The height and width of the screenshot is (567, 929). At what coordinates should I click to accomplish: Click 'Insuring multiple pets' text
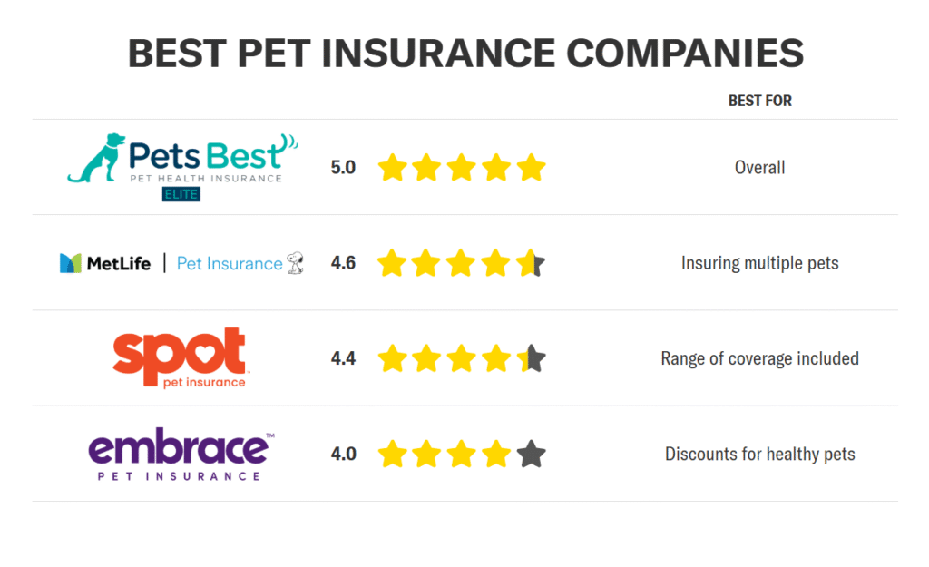759,263
